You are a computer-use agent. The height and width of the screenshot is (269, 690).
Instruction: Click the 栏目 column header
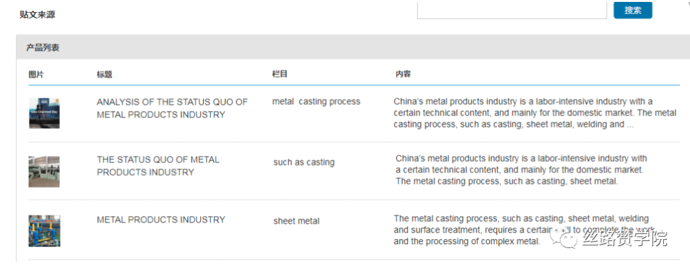coord(280,74)
